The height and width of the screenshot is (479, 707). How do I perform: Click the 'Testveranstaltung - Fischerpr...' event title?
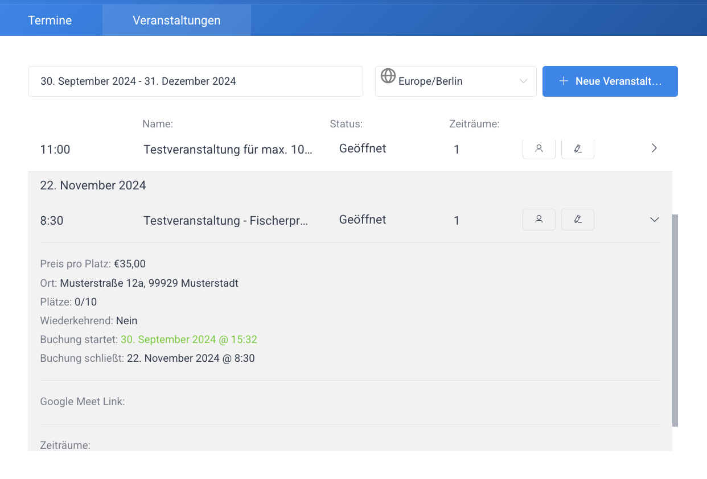pos(226,221)
